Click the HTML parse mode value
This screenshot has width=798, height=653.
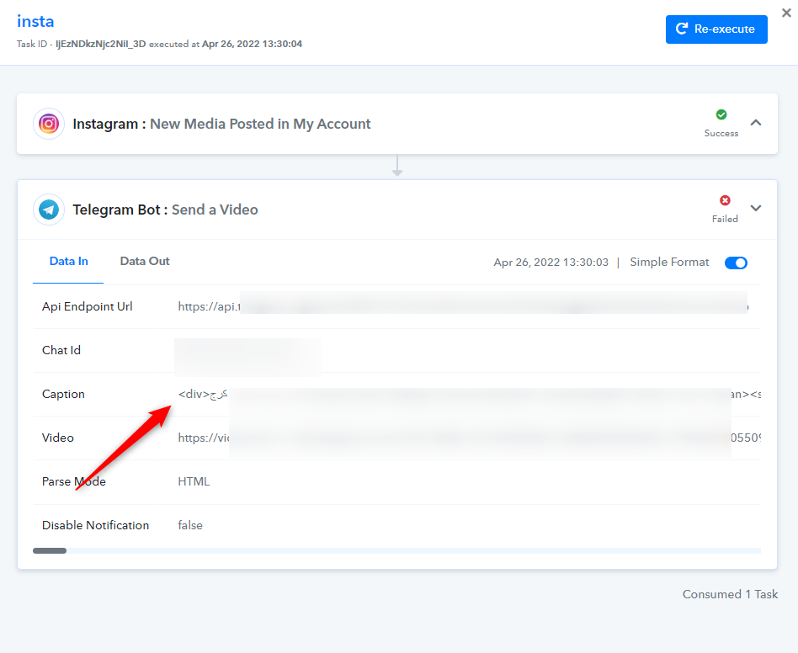click(x=194, y=481)
